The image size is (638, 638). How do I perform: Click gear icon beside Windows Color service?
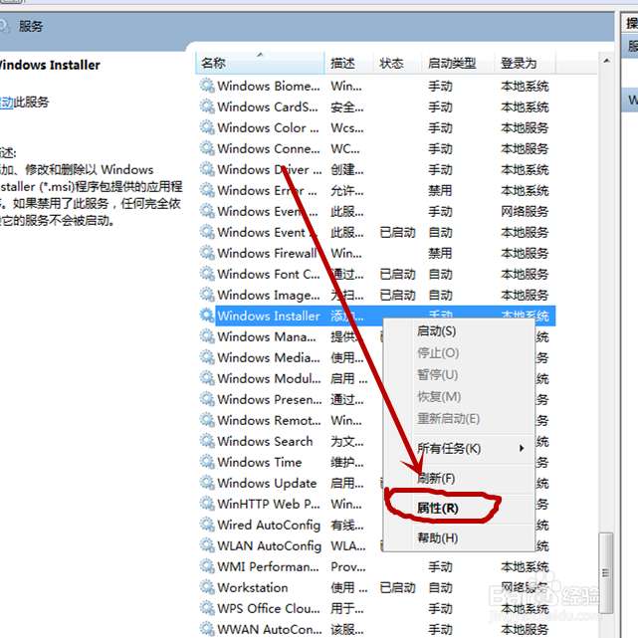[x=207, y=127]
